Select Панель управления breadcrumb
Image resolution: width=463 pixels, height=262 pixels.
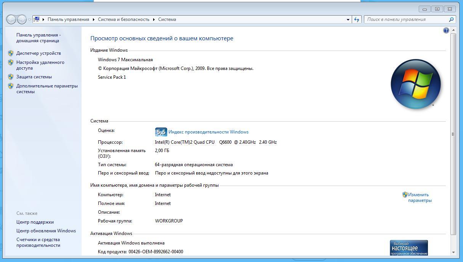68,19
